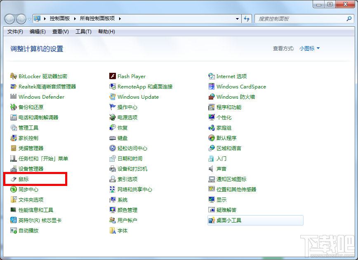This screenshot has width=358, height=260.
Task: Open Flash Player icon
Action: coord(113,76)
